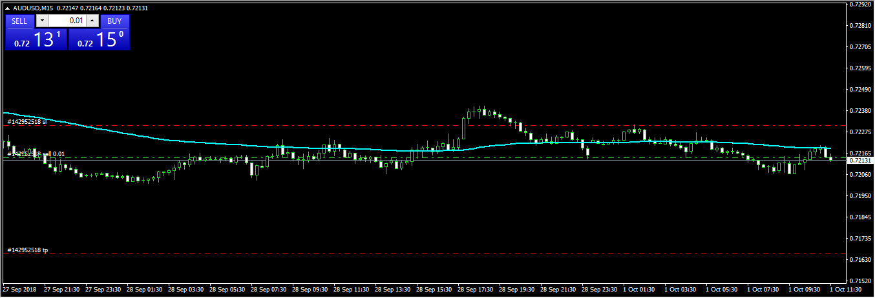The height and width of the screenshot is (298, 875).
Task: Collapse the one-click trading panel triangle
Action: [x=8, y=7]
